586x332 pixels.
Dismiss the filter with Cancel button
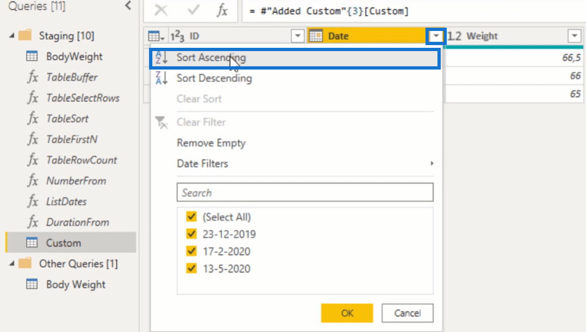[x=408, y=313]
